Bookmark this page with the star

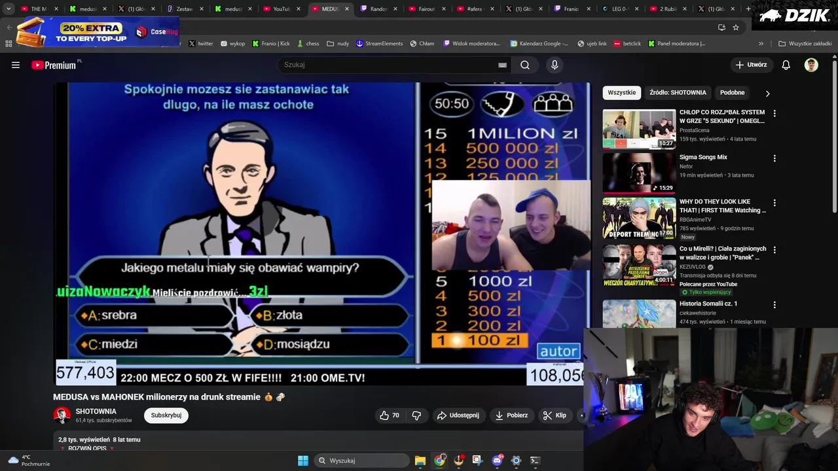pyautogui.click(x=736, y=27)
